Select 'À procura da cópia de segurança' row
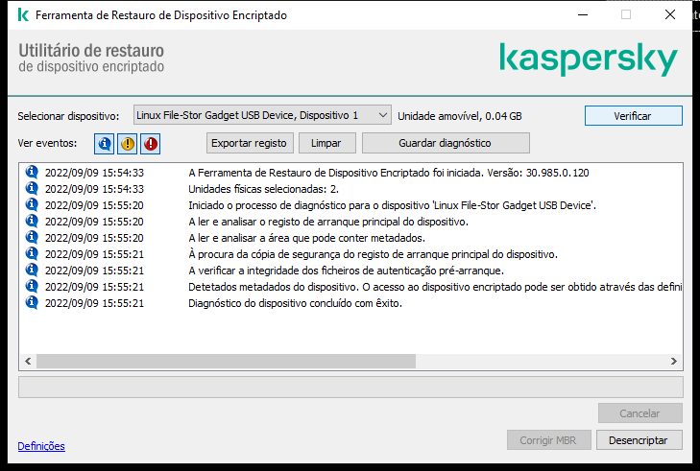The width and height of the screenshot is (700, 471). 350,254
